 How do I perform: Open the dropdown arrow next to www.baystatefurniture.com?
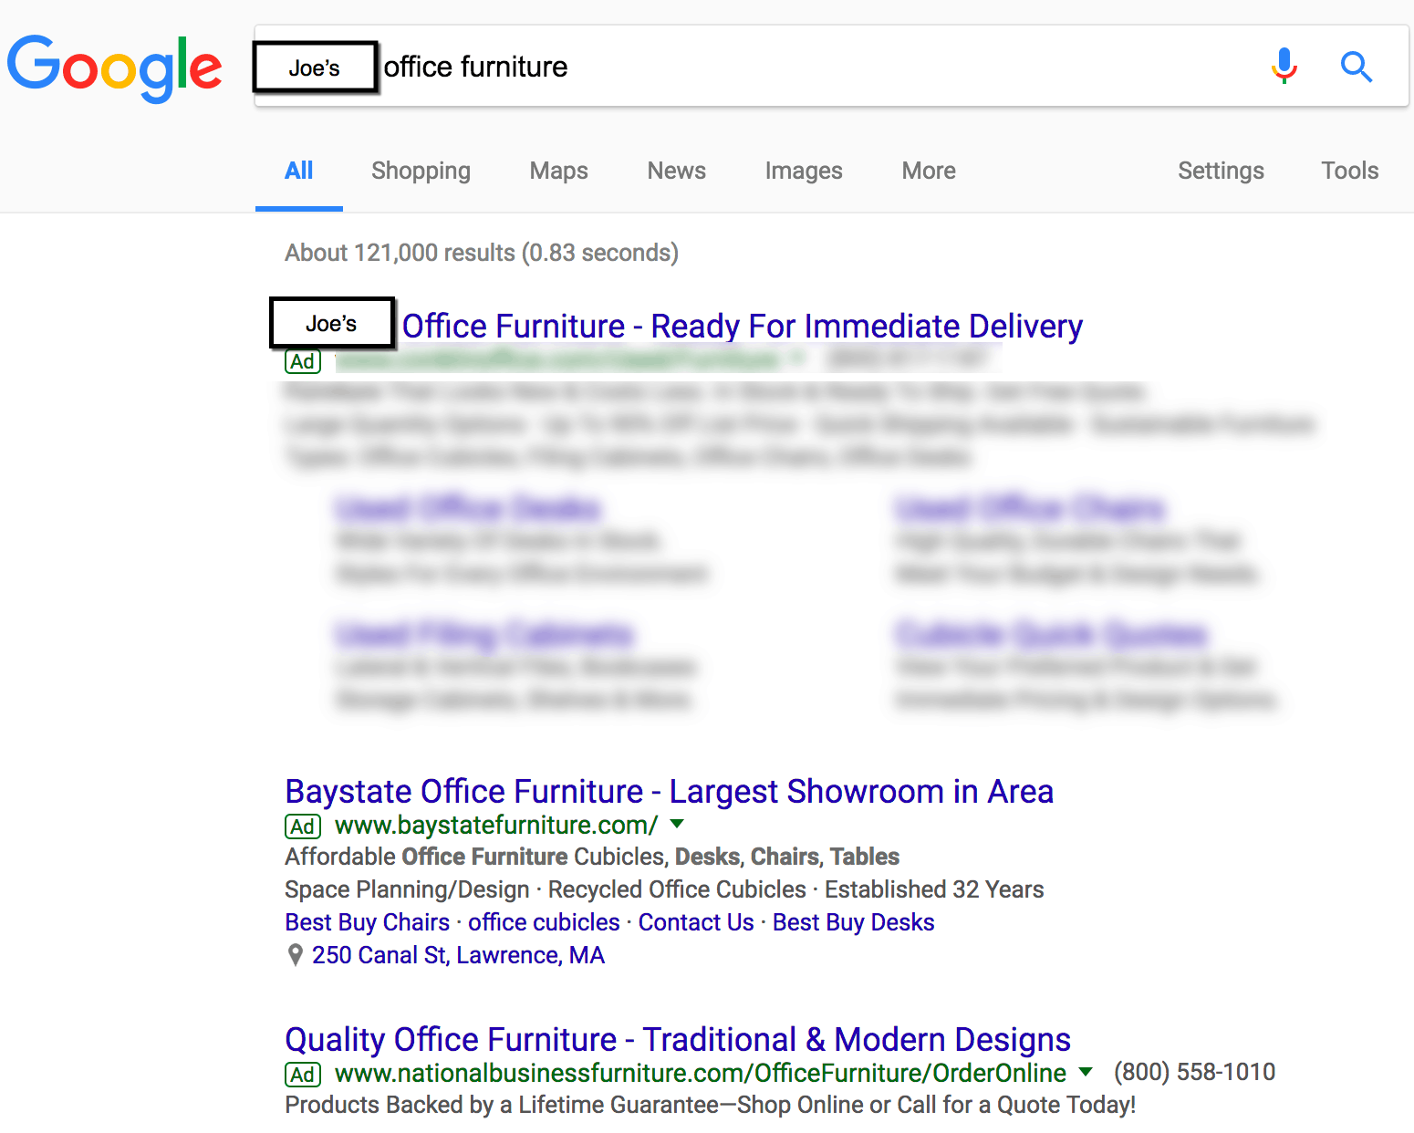tap(676, 824)
